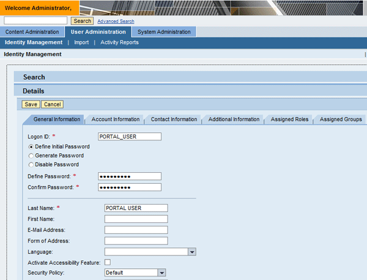Open the Advanced Search link
367x280 pixels.
116,21
